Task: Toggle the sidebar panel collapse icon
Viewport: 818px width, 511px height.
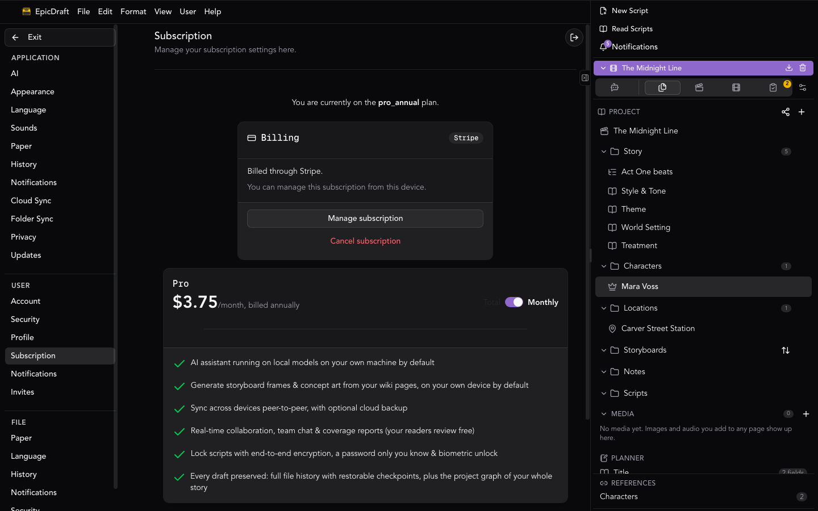Action: click(x=585, y=78)
